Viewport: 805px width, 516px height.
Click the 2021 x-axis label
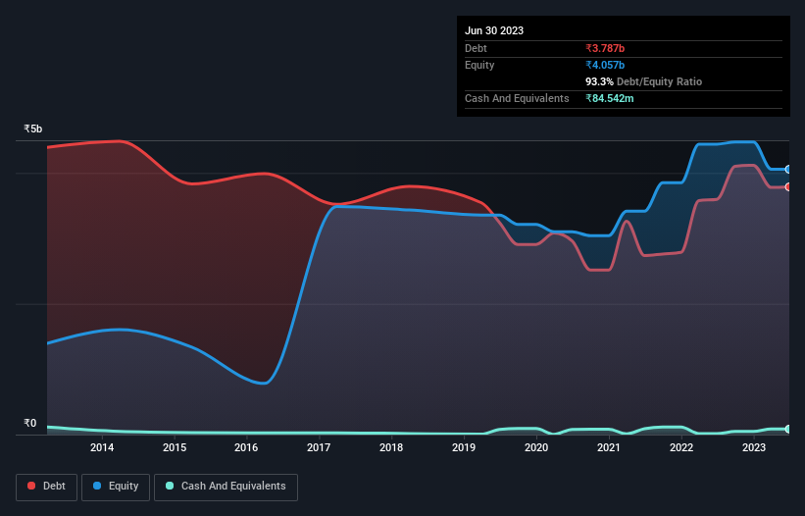tap(609, 447)
